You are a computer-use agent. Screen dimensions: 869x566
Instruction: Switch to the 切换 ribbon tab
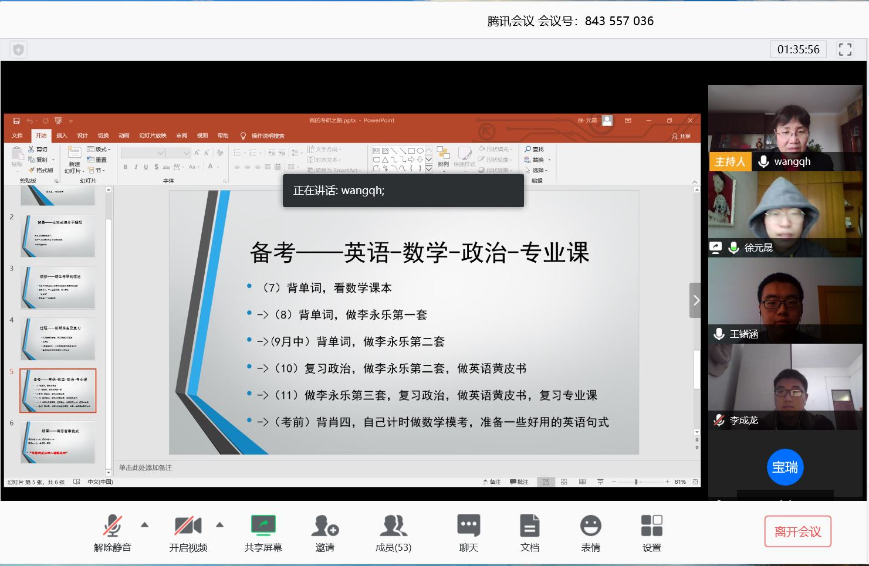click(103, 135)
